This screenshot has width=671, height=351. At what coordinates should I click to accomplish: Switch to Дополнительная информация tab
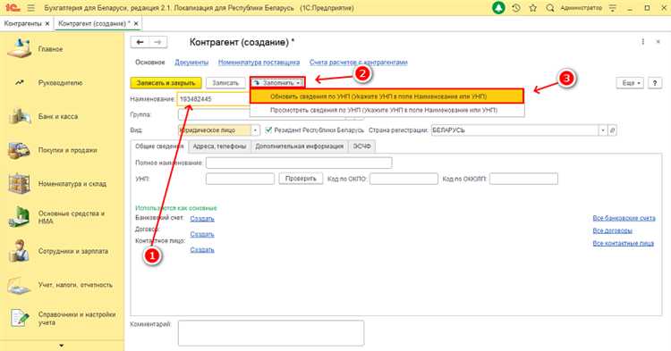(299, 146)
